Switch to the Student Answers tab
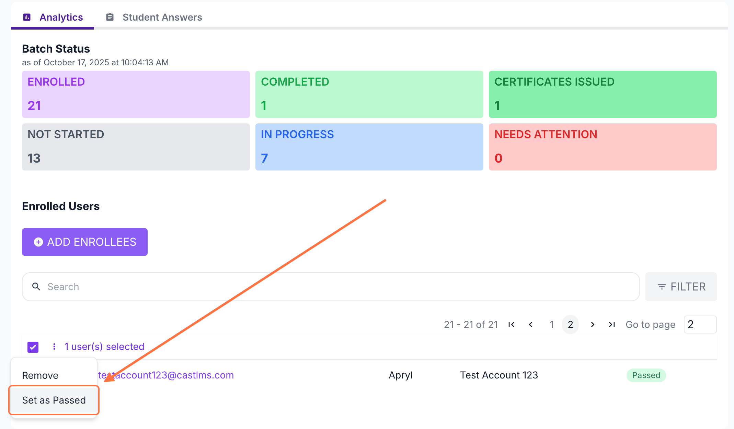This screenshot has width=734, height=429. pyautogui.click(x=162, y=17)
